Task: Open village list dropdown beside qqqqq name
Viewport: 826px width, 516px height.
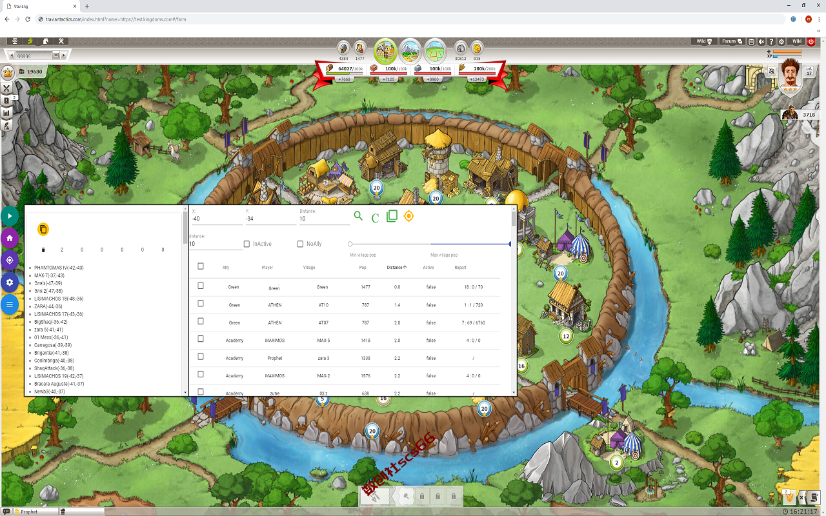Action: (56, 55)
